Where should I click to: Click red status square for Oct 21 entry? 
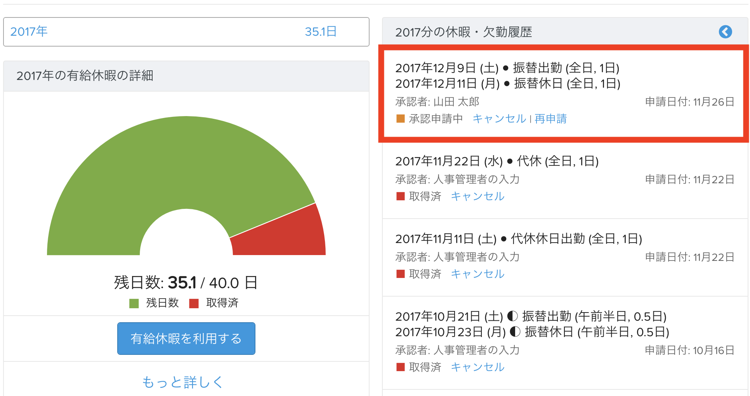(400, 367)
